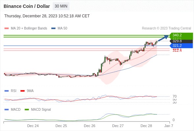Click the Thursday, December 28, 2023 timestamp text
The height and width of the screenshot is (131, 194).
(47, 16)
